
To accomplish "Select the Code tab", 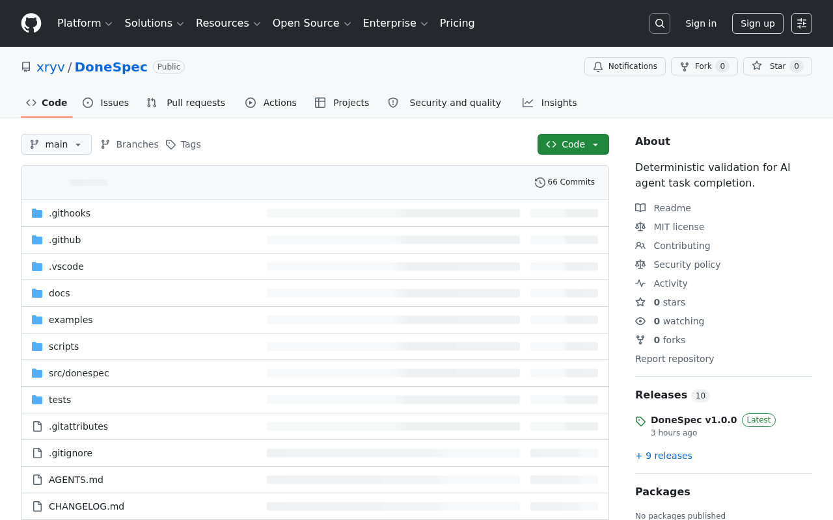I will pyautogui.click(x=47, y=103).
